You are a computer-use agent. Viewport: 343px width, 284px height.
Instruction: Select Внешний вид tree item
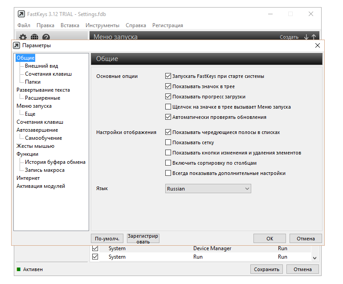[41, 66]
